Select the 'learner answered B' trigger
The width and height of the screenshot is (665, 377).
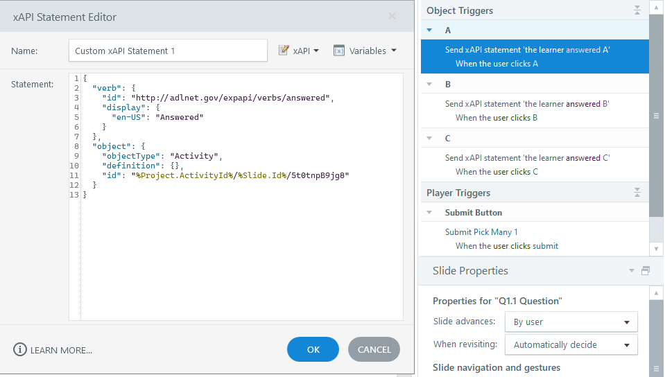click(x=527, y=104)
